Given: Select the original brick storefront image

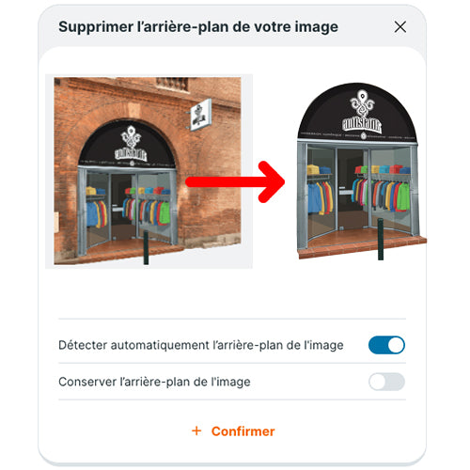Looking at the screenshot, I should tap(148, 171).
